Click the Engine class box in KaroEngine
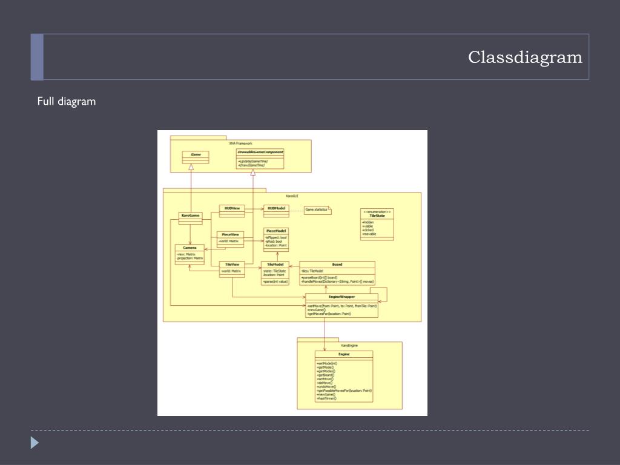The height and width of the screenshot is (465, 620). pos(344,377)
